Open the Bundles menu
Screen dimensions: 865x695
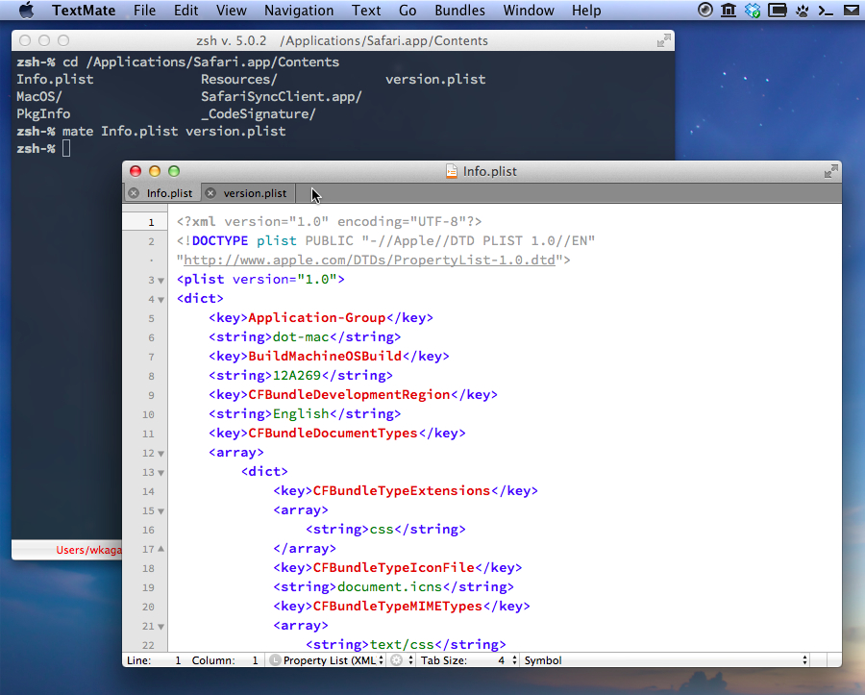click(x=460, y=11)
